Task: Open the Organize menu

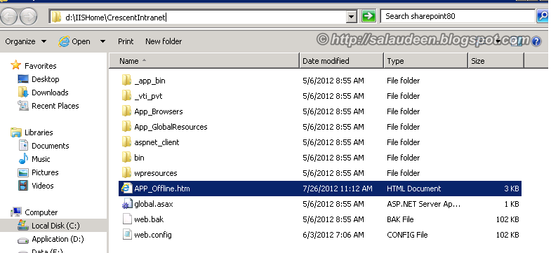Action: (x=26, y=41)
